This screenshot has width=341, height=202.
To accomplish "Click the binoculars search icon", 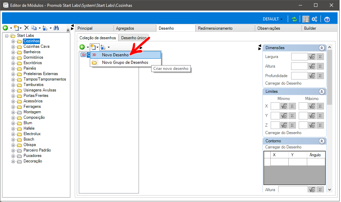I will (x=56, y=28).
